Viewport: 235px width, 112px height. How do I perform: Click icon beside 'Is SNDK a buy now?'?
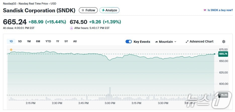(205, 10)
